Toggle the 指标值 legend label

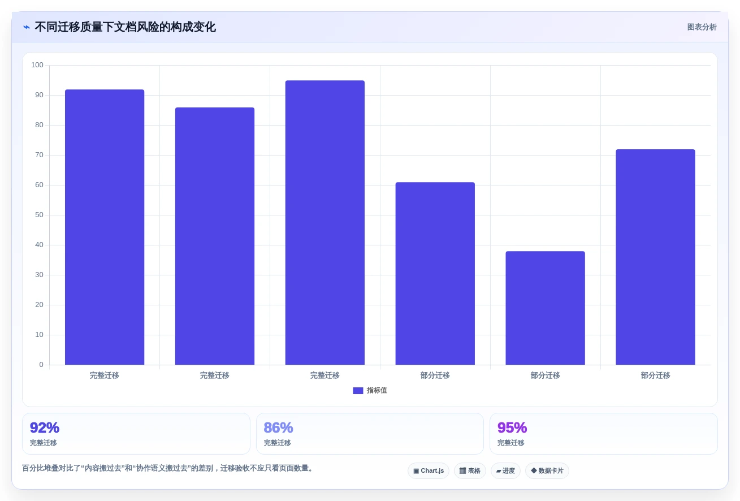click(377, 391)
